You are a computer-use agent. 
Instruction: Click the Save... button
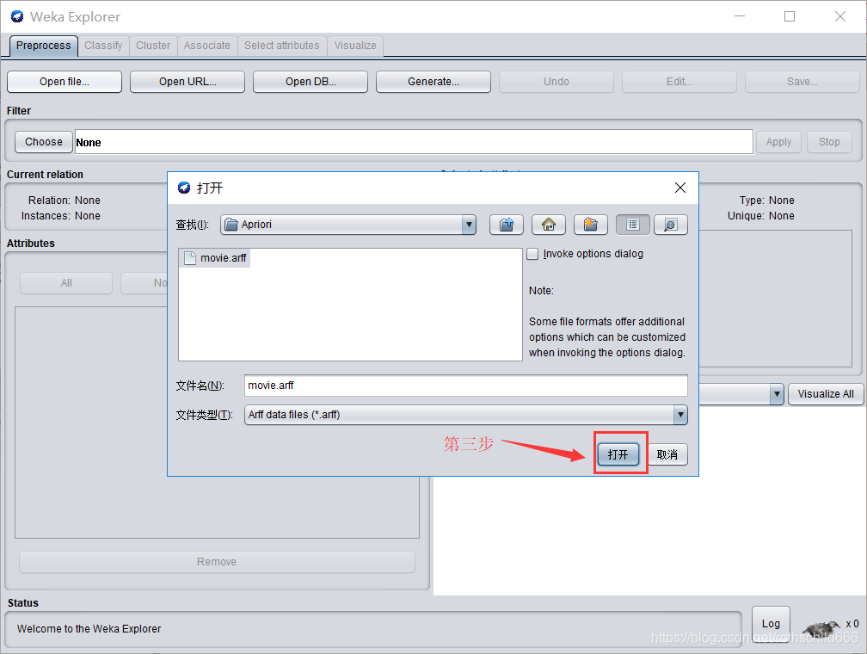pyautogui.click(x=802, y=82)
